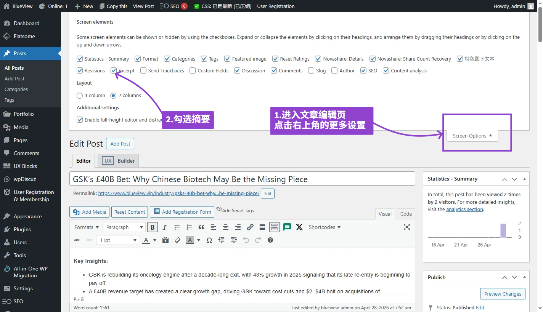
Task: Enable the Slug screen element checkbox
Action: coord(311,70)
